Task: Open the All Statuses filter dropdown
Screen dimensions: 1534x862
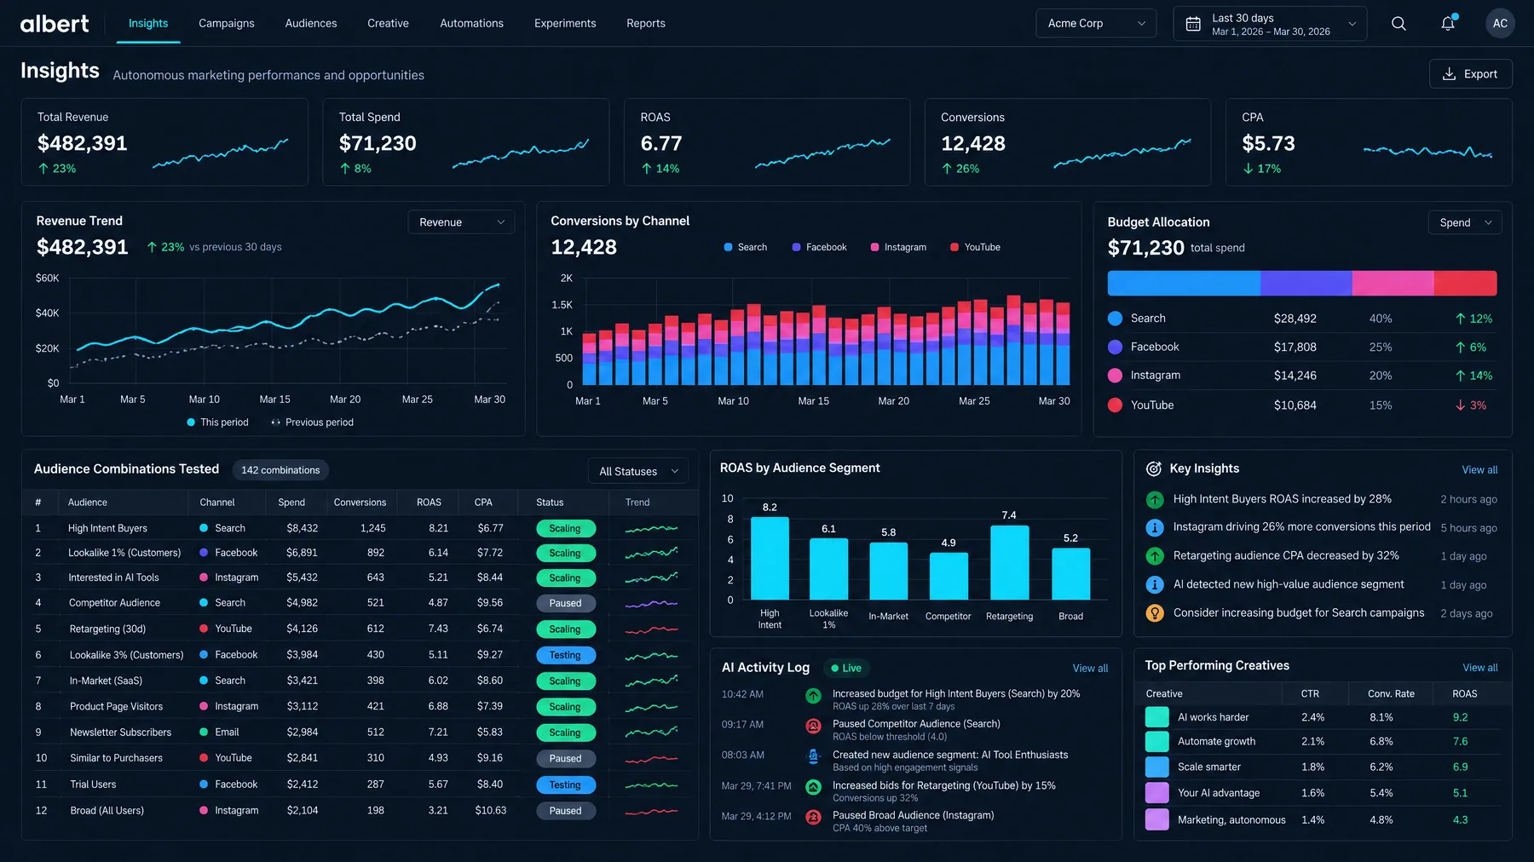Action: click(x=638, y=471)
